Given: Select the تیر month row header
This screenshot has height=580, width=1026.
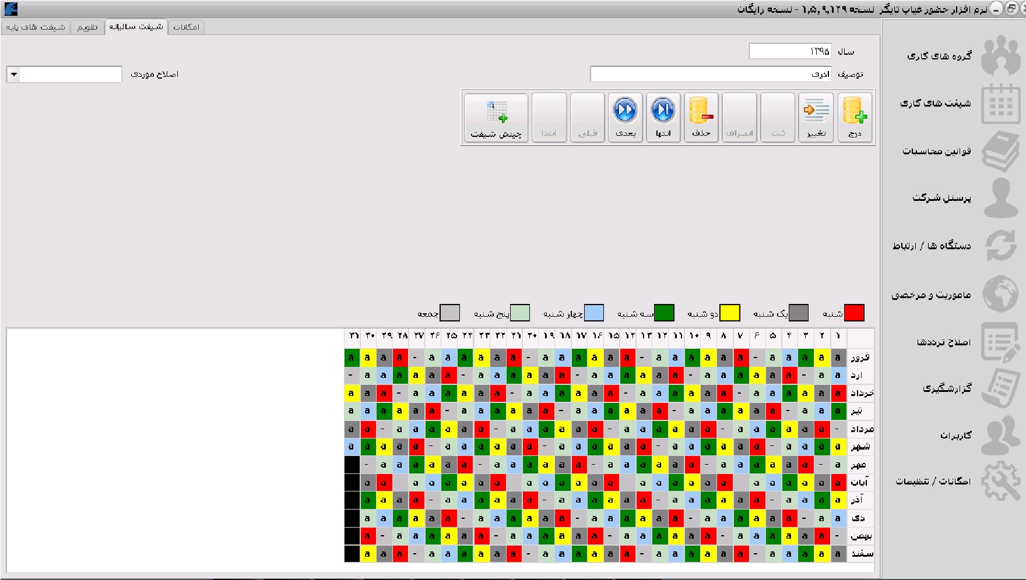Looking at the screenshot, I should (860, 411).
